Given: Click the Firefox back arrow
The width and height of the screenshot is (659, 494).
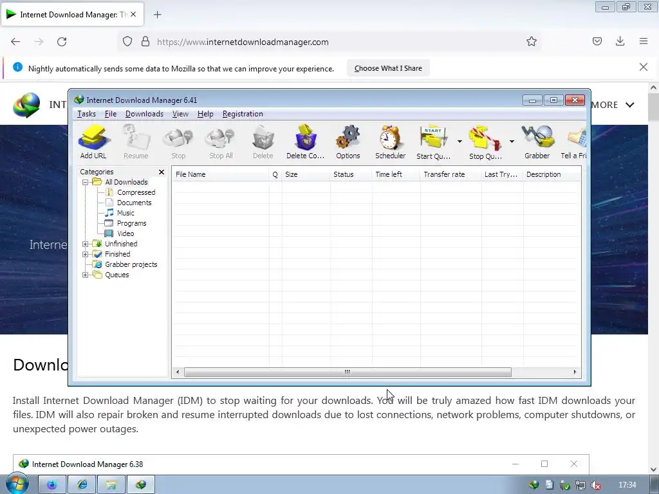Looking at the screenshot, I should click(x=15, y=42).
